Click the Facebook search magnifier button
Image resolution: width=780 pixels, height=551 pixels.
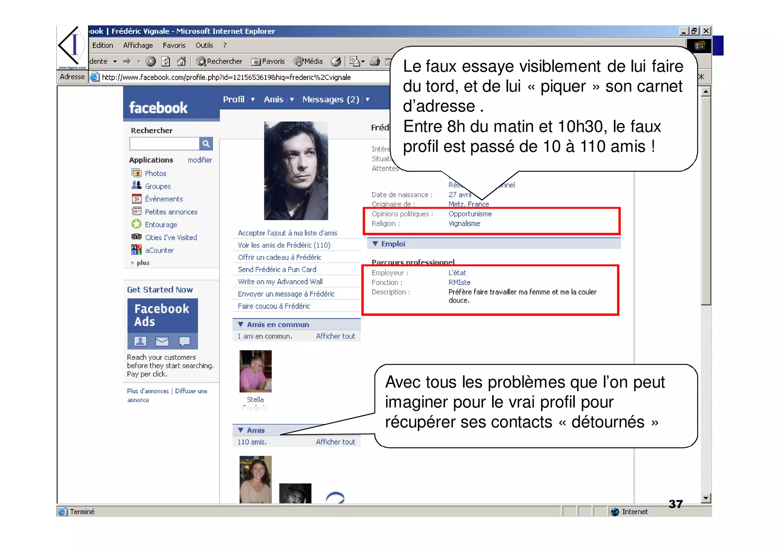click(206, 144)
